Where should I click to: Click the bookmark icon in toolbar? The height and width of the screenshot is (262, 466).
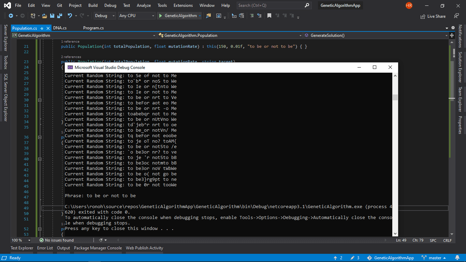(x=269, y=16)
